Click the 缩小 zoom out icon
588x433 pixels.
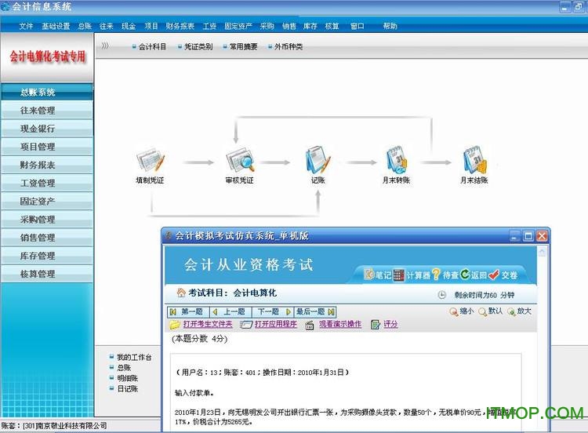pyautogui.click(x=461, y=311)
